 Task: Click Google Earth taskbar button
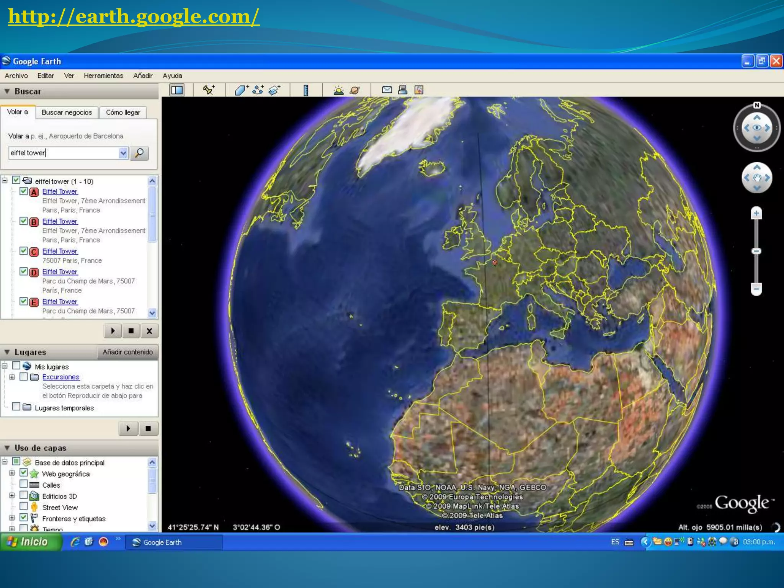pyautogui.click(x=174, y=542)
